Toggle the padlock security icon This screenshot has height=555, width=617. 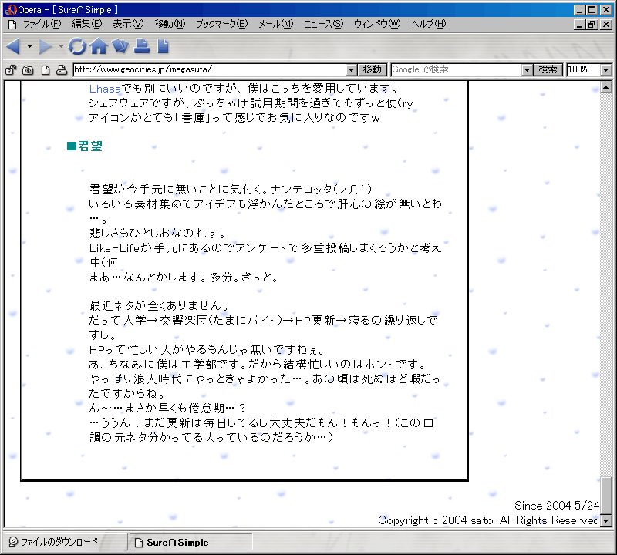tap(11, 70)
